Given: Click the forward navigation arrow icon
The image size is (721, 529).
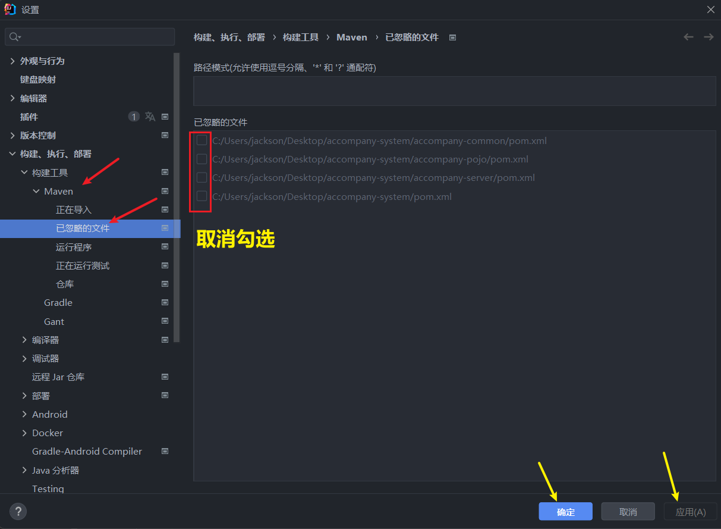Looking at the screenshot, I should pyautogui.click(x=709, y=37).
